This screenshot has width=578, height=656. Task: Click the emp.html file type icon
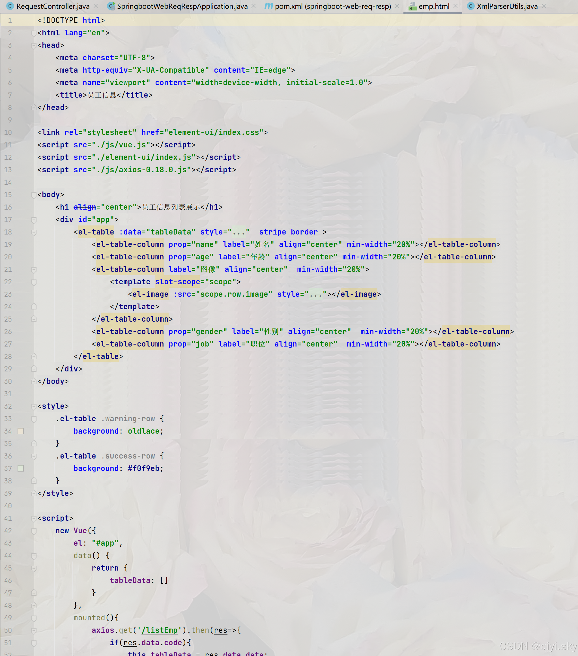(x=412, y=6)
